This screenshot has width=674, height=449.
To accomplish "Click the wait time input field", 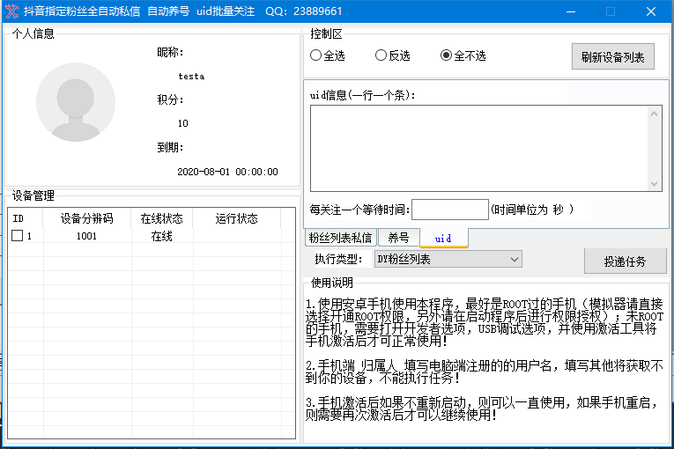I will [x=449, y=210].
